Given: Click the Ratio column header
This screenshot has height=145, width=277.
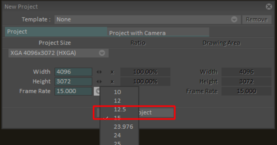Looking at the screenshot, I should tap(138, 43).
